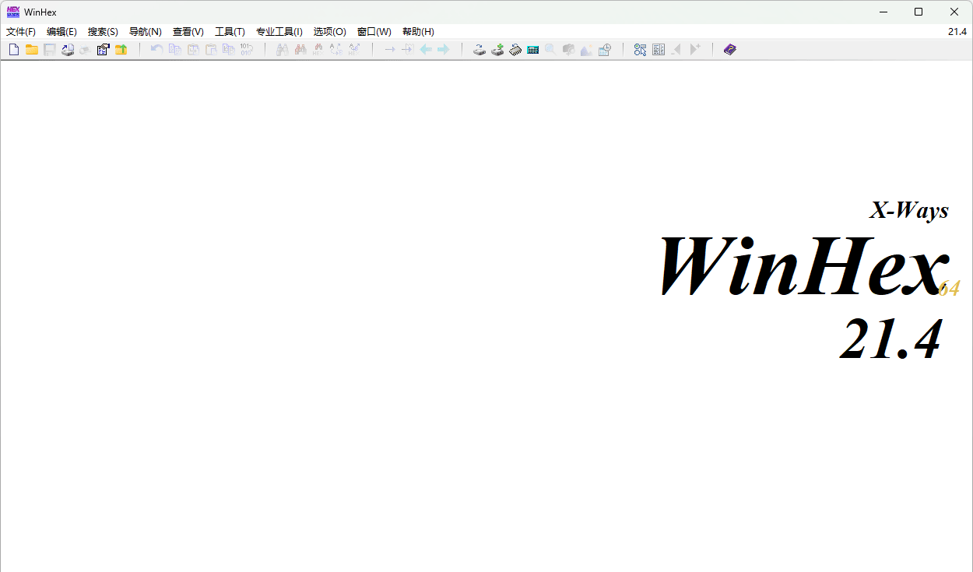Click the clone disk icon with green plus

497,50
